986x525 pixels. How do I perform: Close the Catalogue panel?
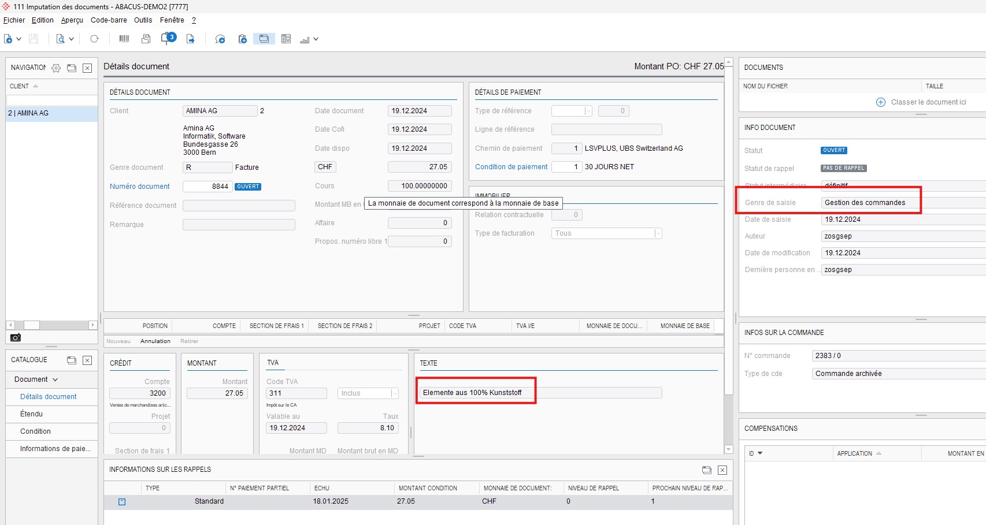point(87,360)
